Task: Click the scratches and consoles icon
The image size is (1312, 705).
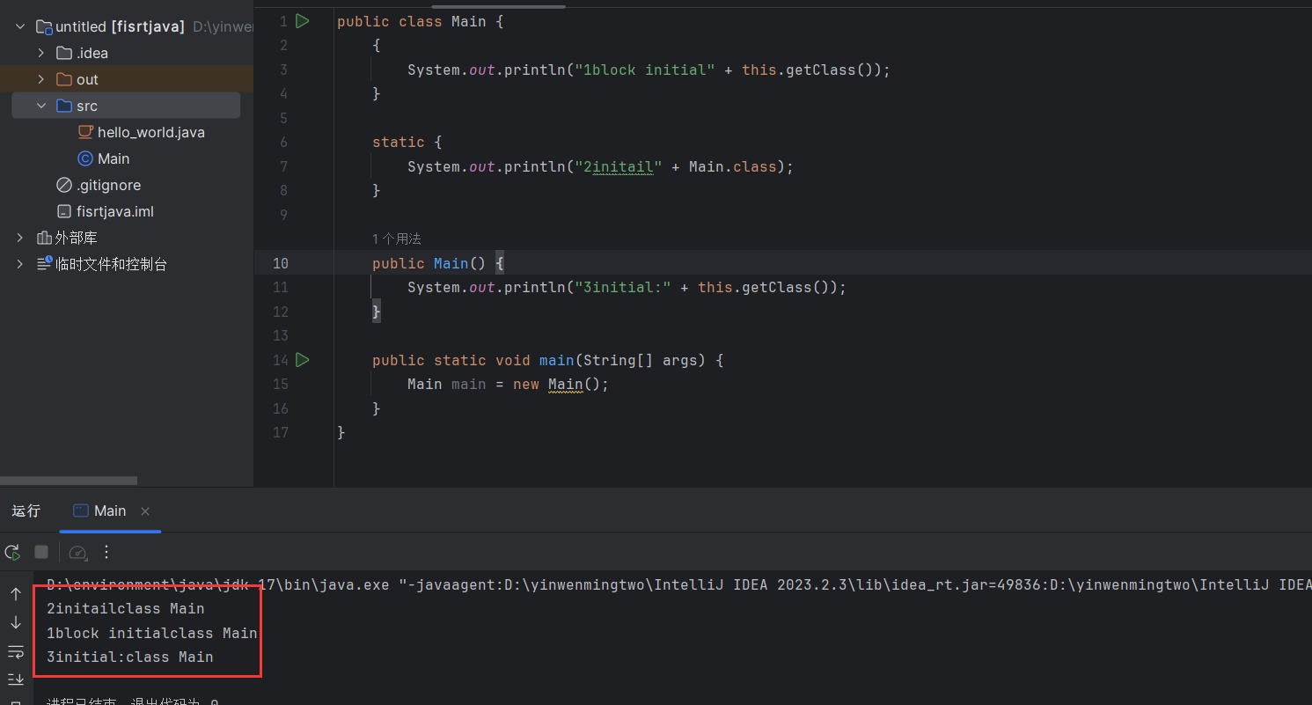Action: point(44,264)
